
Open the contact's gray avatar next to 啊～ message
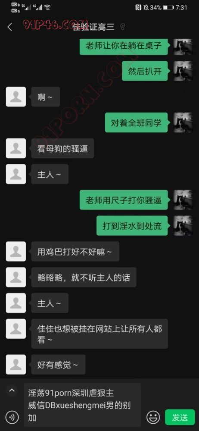16,97
